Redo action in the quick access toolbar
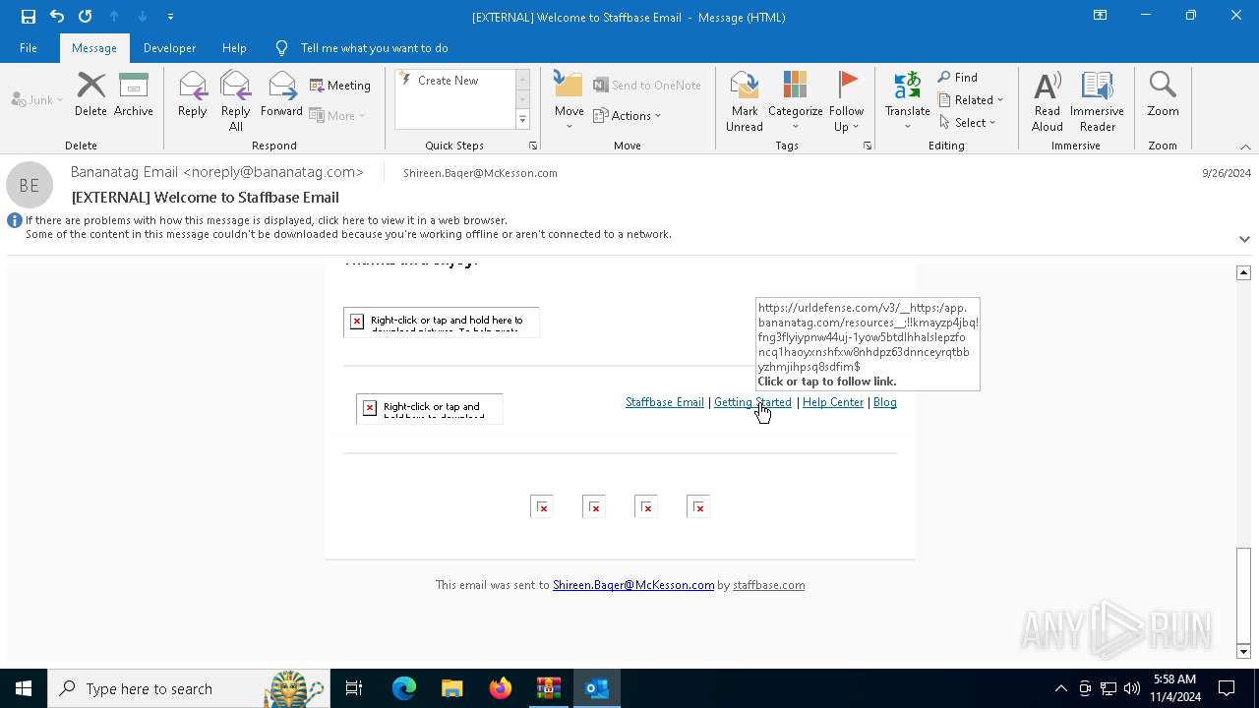This screenshot has height=708, width=1259. coord(86,16)
